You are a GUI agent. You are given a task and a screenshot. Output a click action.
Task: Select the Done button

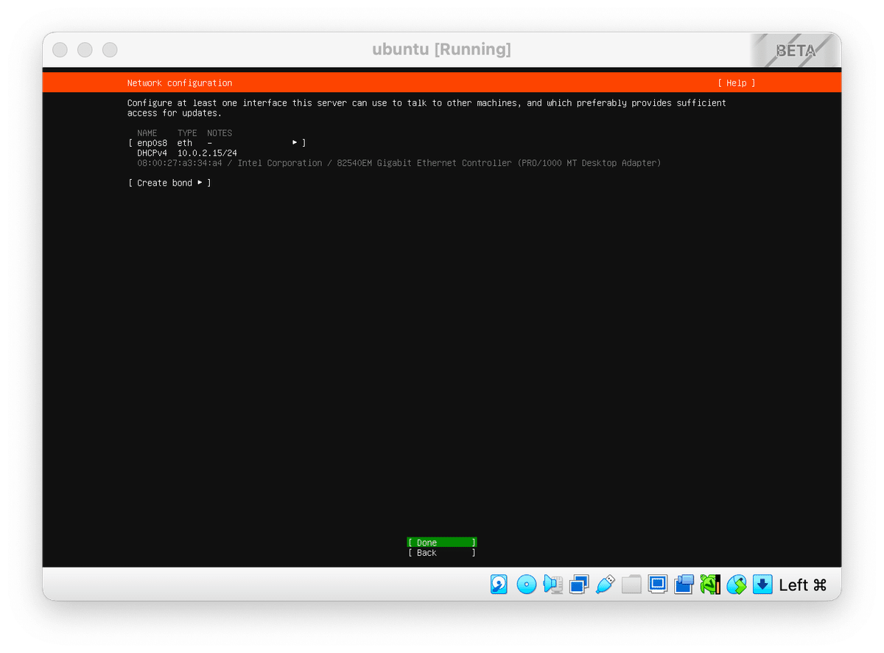(442, 542)
